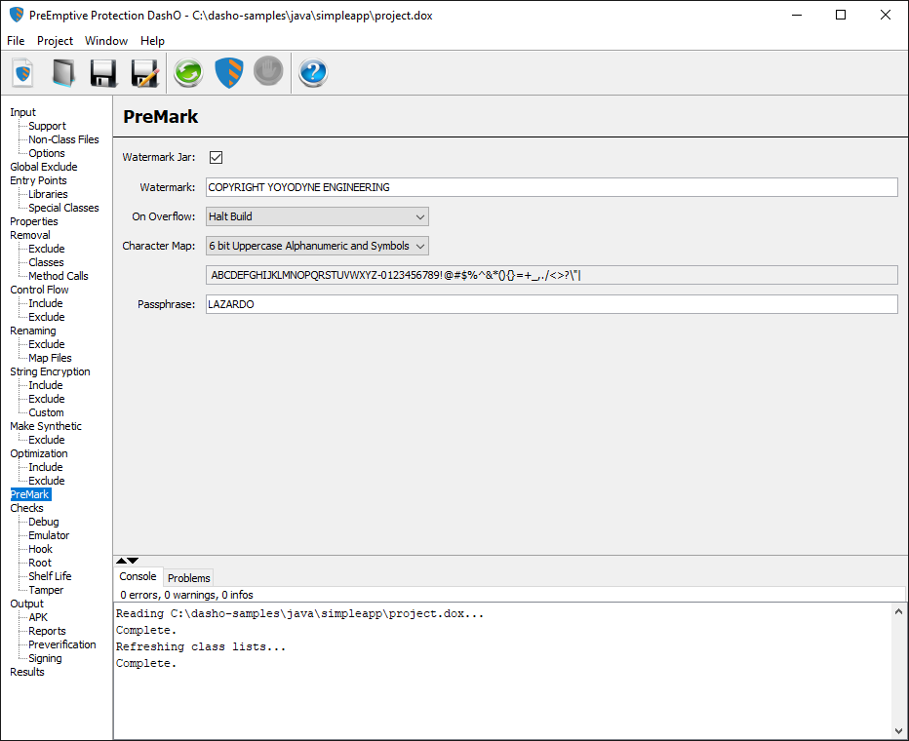The width and height of the screenshot is (909, 741).
Task: Open help via the question mark icon
Action: pyautogui.click(x=313, y=73)
